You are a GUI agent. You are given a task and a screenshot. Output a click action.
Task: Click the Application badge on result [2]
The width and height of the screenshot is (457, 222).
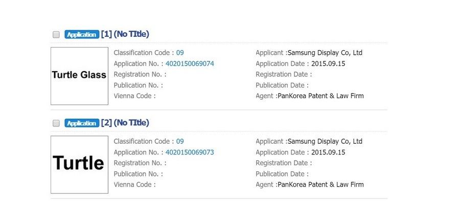82,123
